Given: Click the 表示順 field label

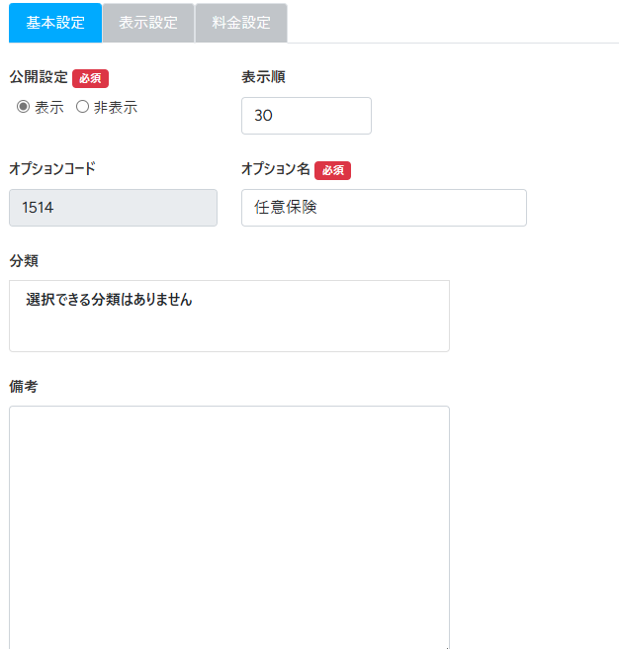Looking at the screenshot, I should (263, 77).
